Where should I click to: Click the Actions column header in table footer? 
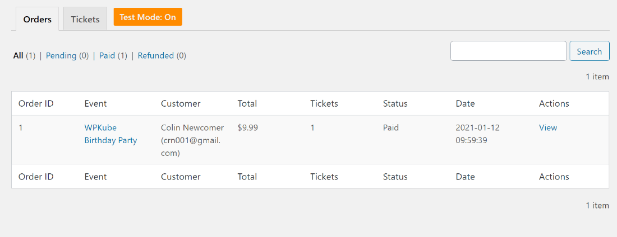554,177
